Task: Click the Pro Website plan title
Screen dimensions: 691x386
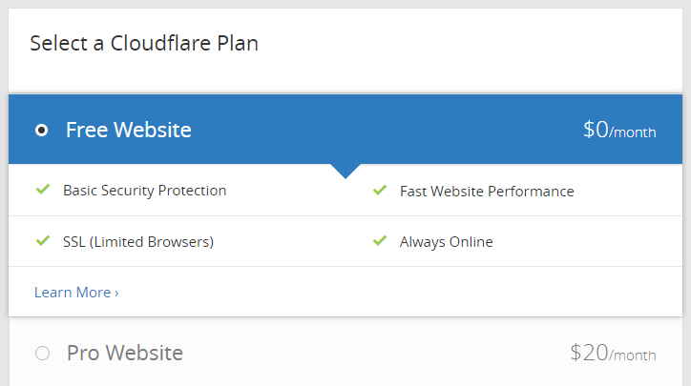Action: [x=124, y=354]
